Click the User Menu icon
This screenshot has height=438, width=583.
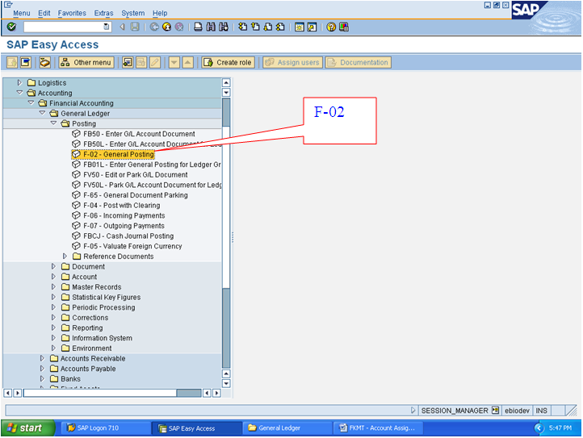12,62
